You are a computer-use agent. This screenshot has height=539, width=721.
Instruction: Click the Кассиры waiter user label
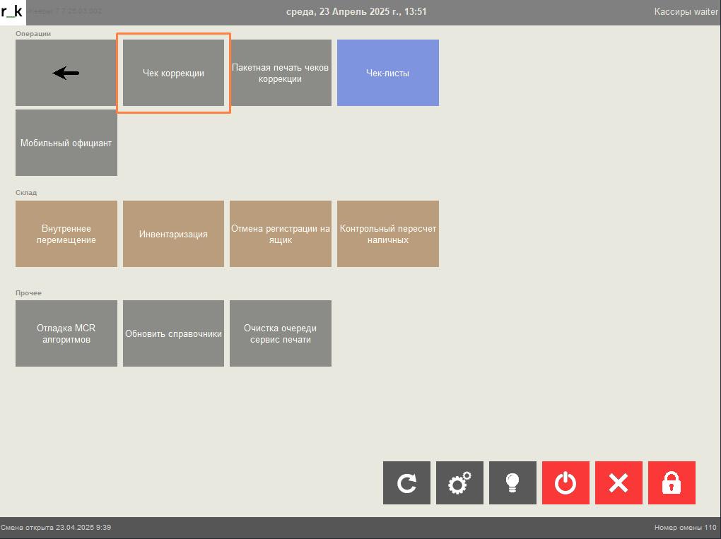tap(686, 11)
